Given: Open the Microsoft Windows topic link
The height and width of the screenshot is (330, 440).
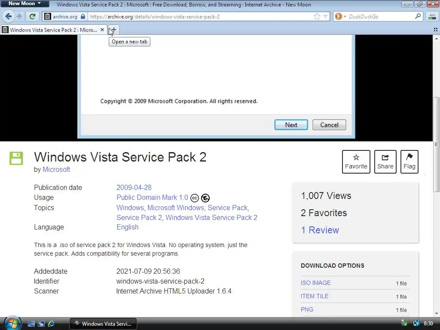Looking at the screenshot, I should tap(175, 208).
